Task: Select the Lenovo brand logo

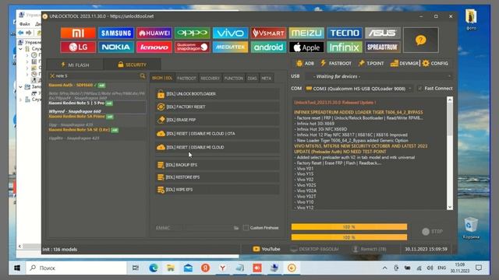Action: click(154, 47)
